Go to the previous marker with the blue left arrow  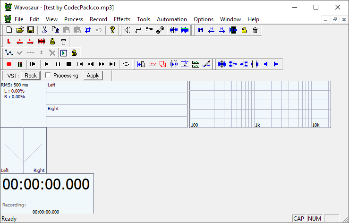click(212, 30)
